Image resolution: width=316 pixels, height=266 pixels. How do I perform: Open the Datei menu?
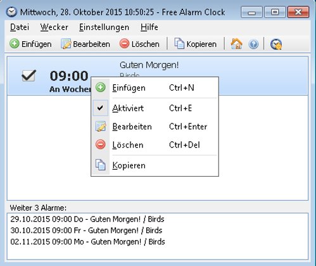pyautogui.click(x=20, y=27)
